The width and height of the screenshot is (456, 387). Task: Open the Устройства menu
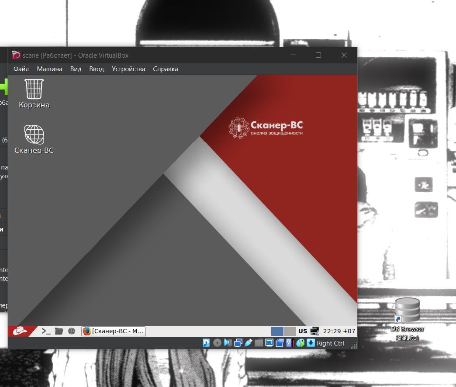pos(128,69)
